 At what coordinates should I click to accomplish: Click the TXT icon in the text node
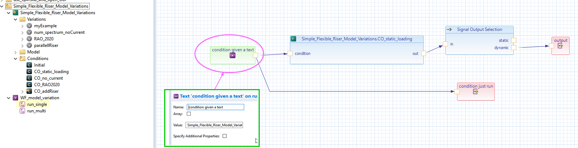point(233,55)
